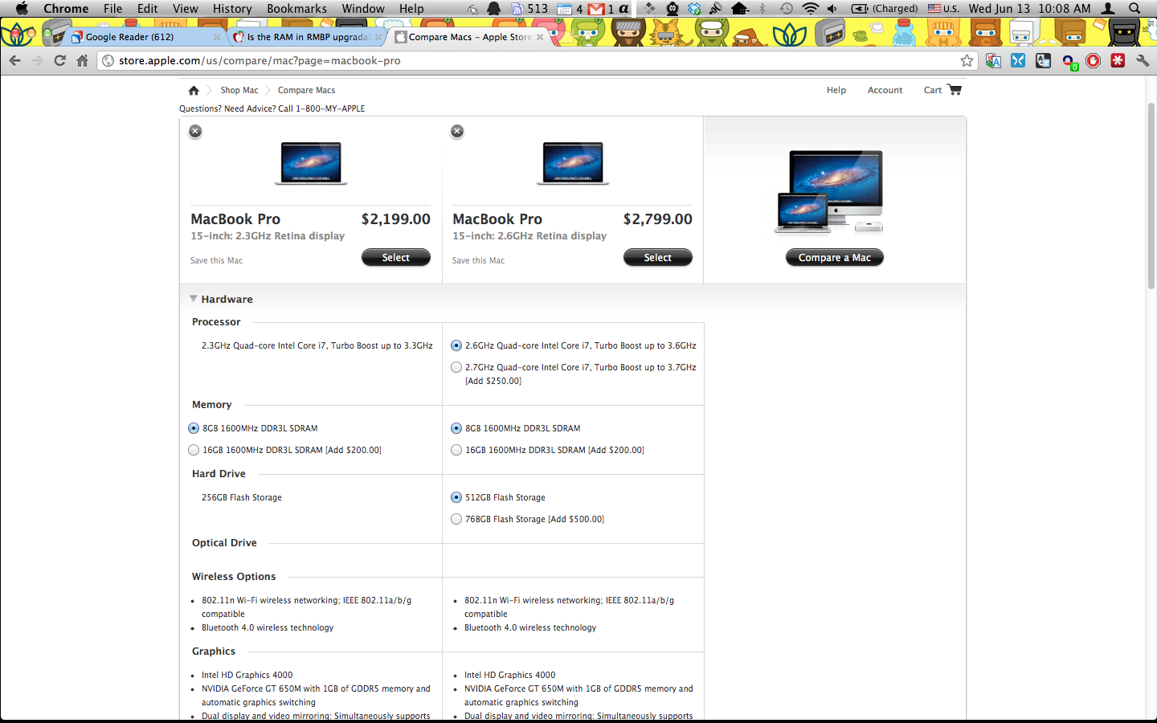This screenshot has width=1157, height=723.
Task: Open the U.S. input source menu
Action: [943, 8]
